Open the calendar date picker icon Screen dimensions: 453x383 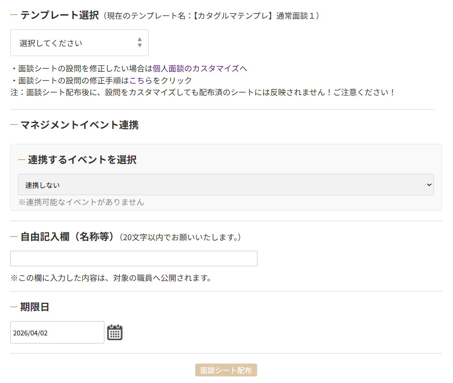point(115,332)
